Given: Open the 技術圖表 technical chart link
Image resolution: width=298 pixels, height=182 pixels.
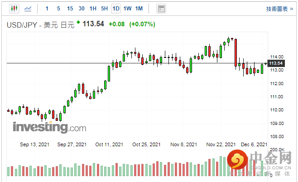Looking at the screenshot, I should 279,9.
